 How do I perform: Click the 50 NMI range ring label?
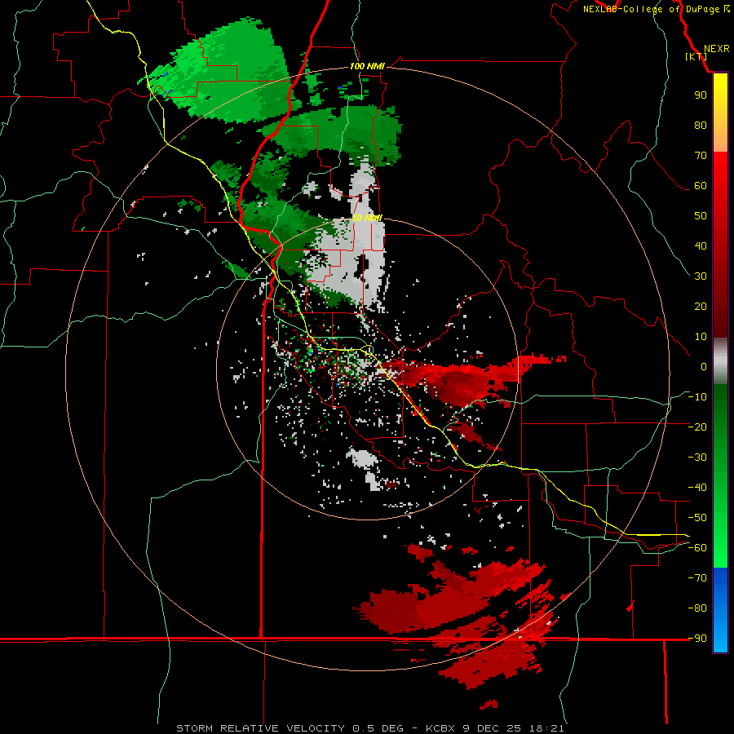(367, 218)
